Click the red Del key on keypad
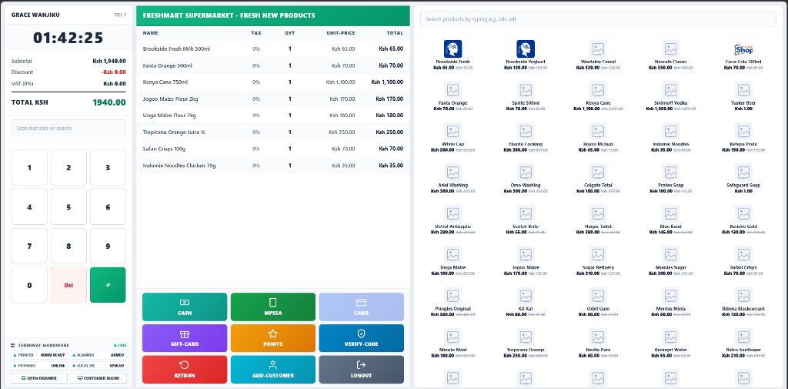This screenshot has width=788, height=389. [68, 285]
